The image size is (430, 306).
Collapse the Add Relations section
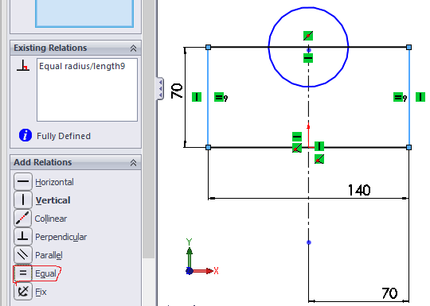(x=133, y=163)
